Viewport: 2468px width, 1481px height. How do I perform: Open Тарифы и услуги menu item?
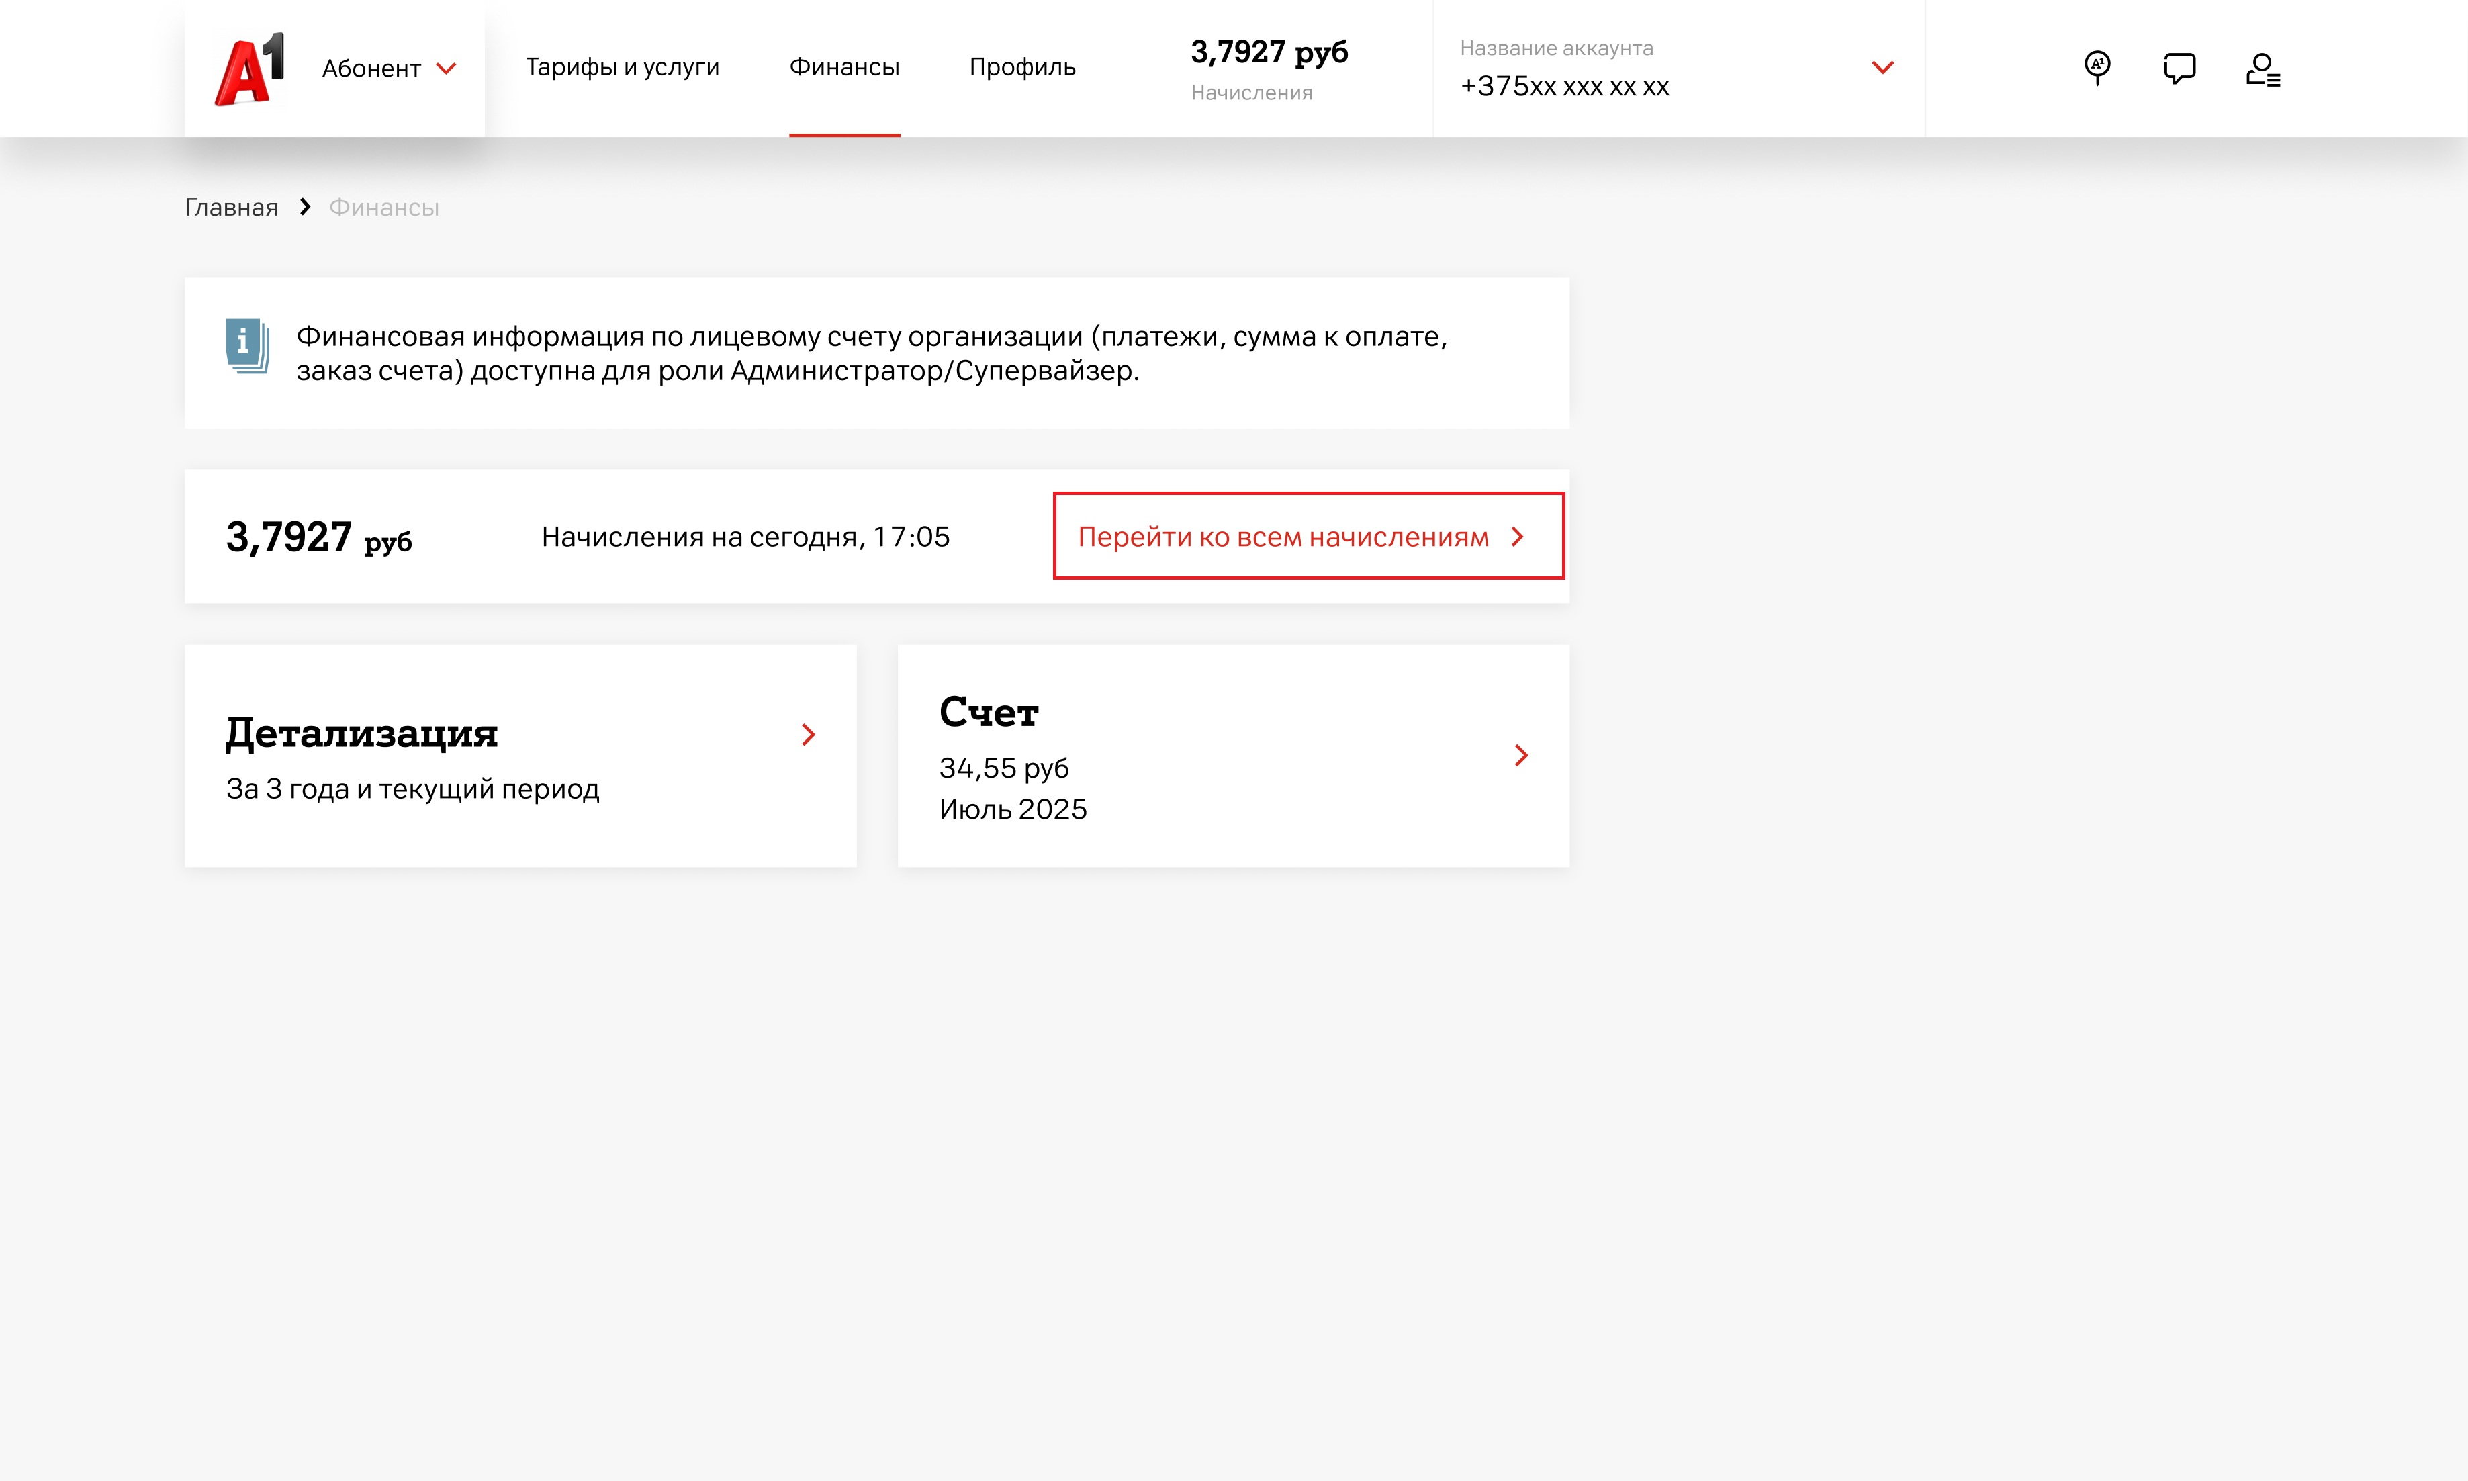pos(623,67)
